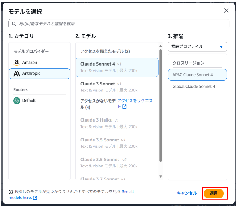Click the model list scrollbar thumb
The image size is (237, 207).
tap(161, 106)
